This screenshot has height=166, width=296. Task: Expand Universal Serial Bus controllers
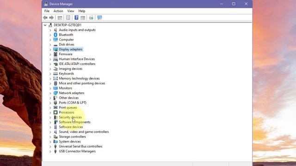tap(50, 147)
